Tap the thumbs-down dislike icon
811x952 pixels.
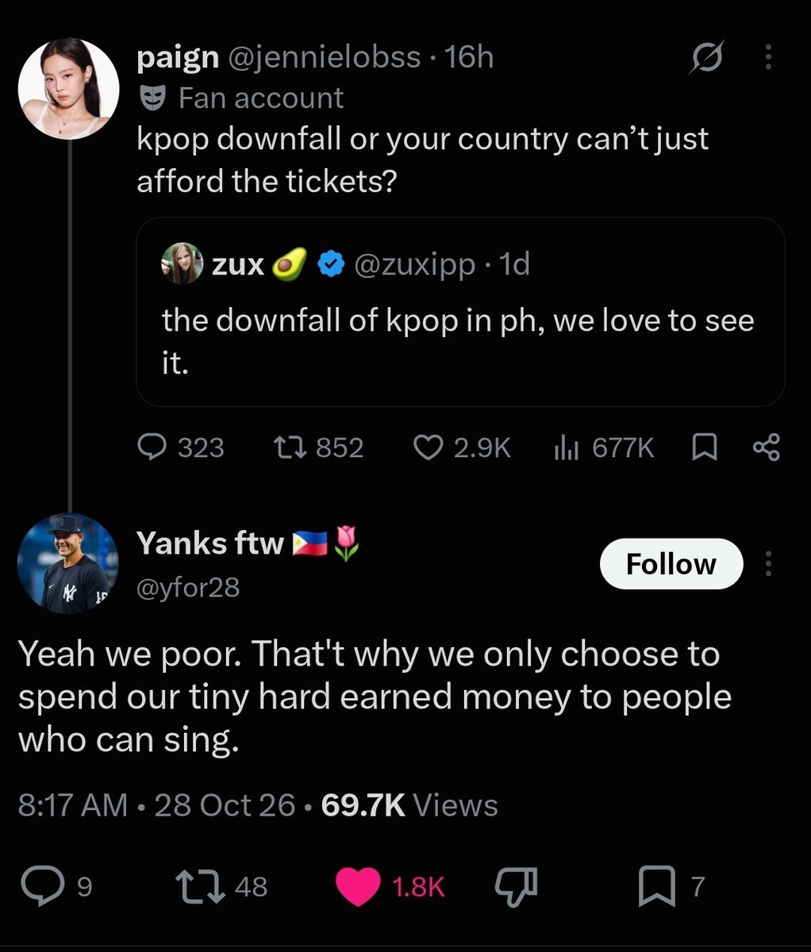517,885
